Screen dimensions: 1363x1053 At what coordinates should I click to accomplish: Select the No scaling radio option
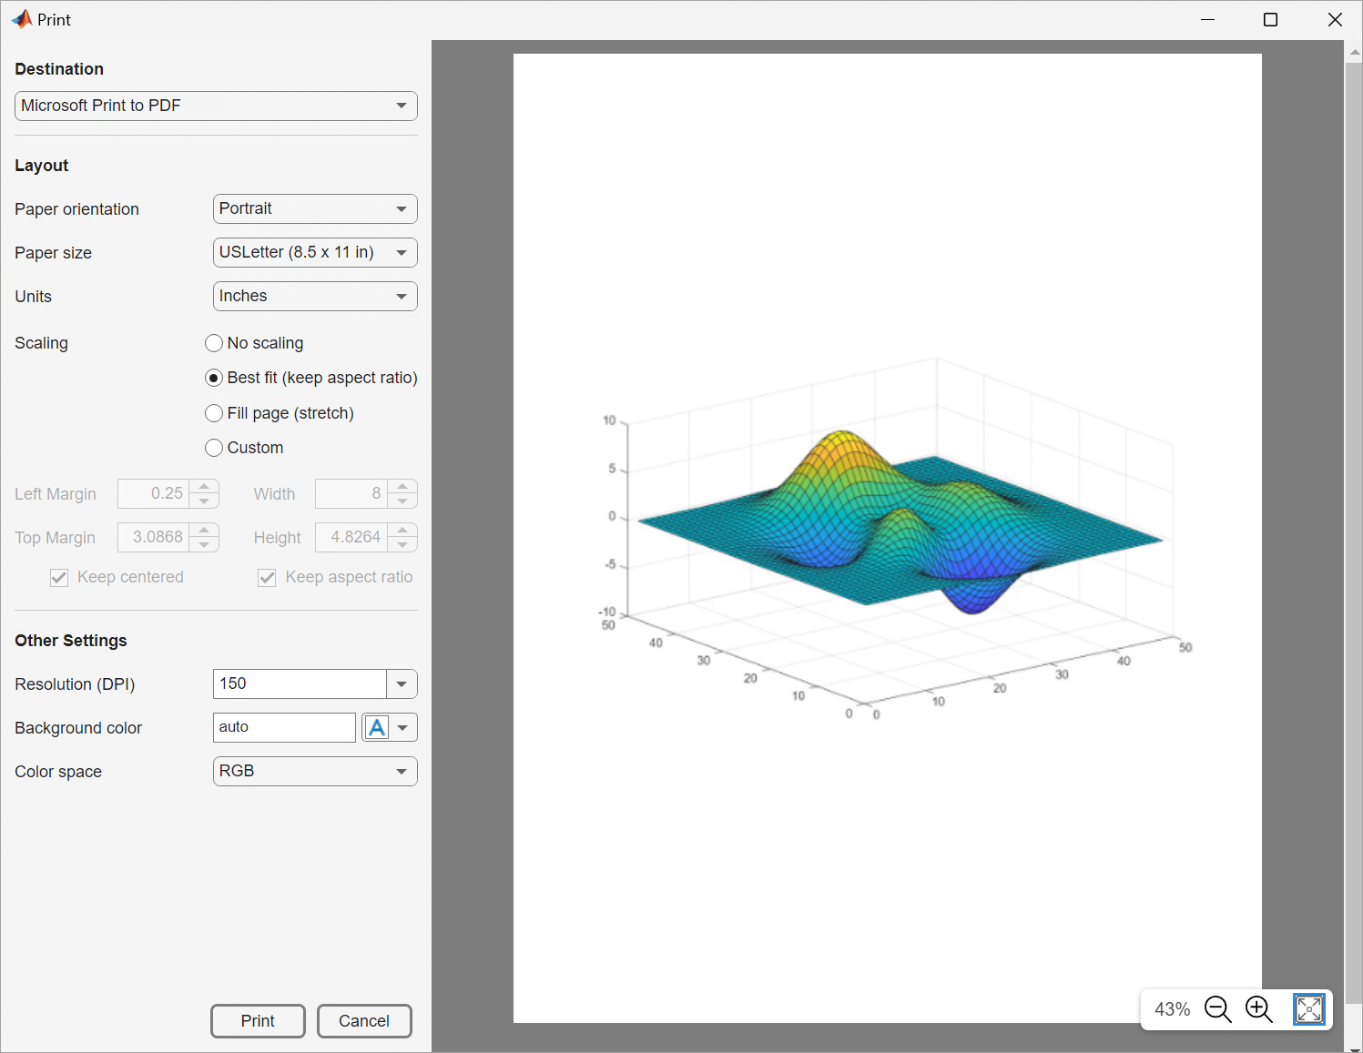pyautogui.click(x=214, y=343)
